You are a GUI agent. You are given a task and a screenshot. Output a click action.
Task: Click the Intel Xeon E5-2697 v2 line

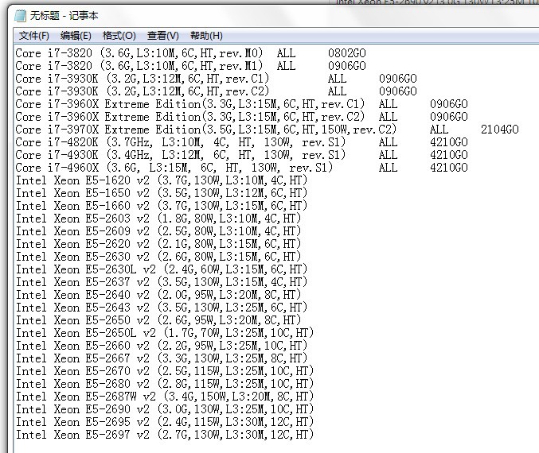tap(165, 434)
